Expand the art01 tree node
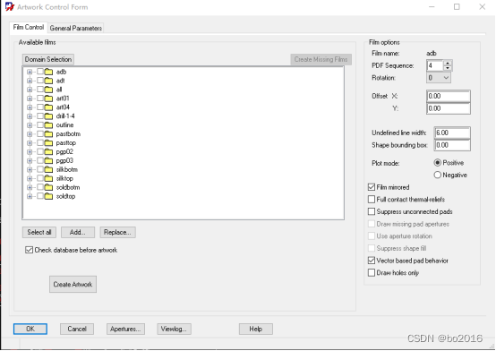Viewport: 496px width, 351px height. [x=30, y=98]
